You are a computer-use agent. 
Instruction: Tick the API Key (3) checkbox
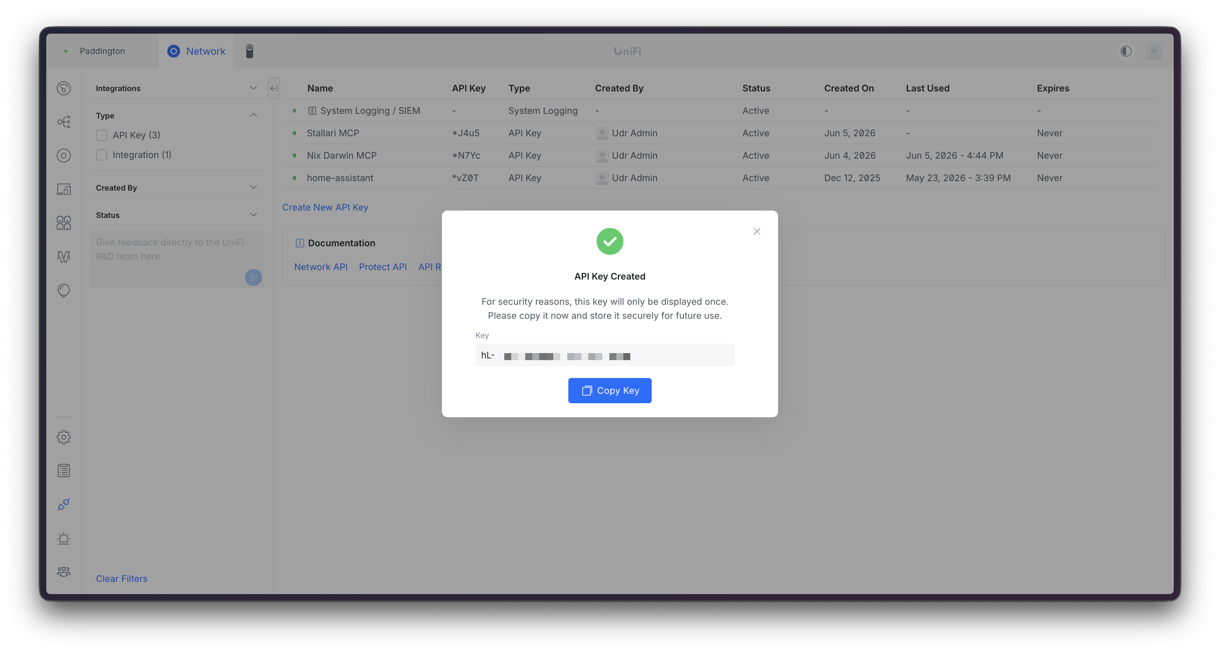(101, 135)
